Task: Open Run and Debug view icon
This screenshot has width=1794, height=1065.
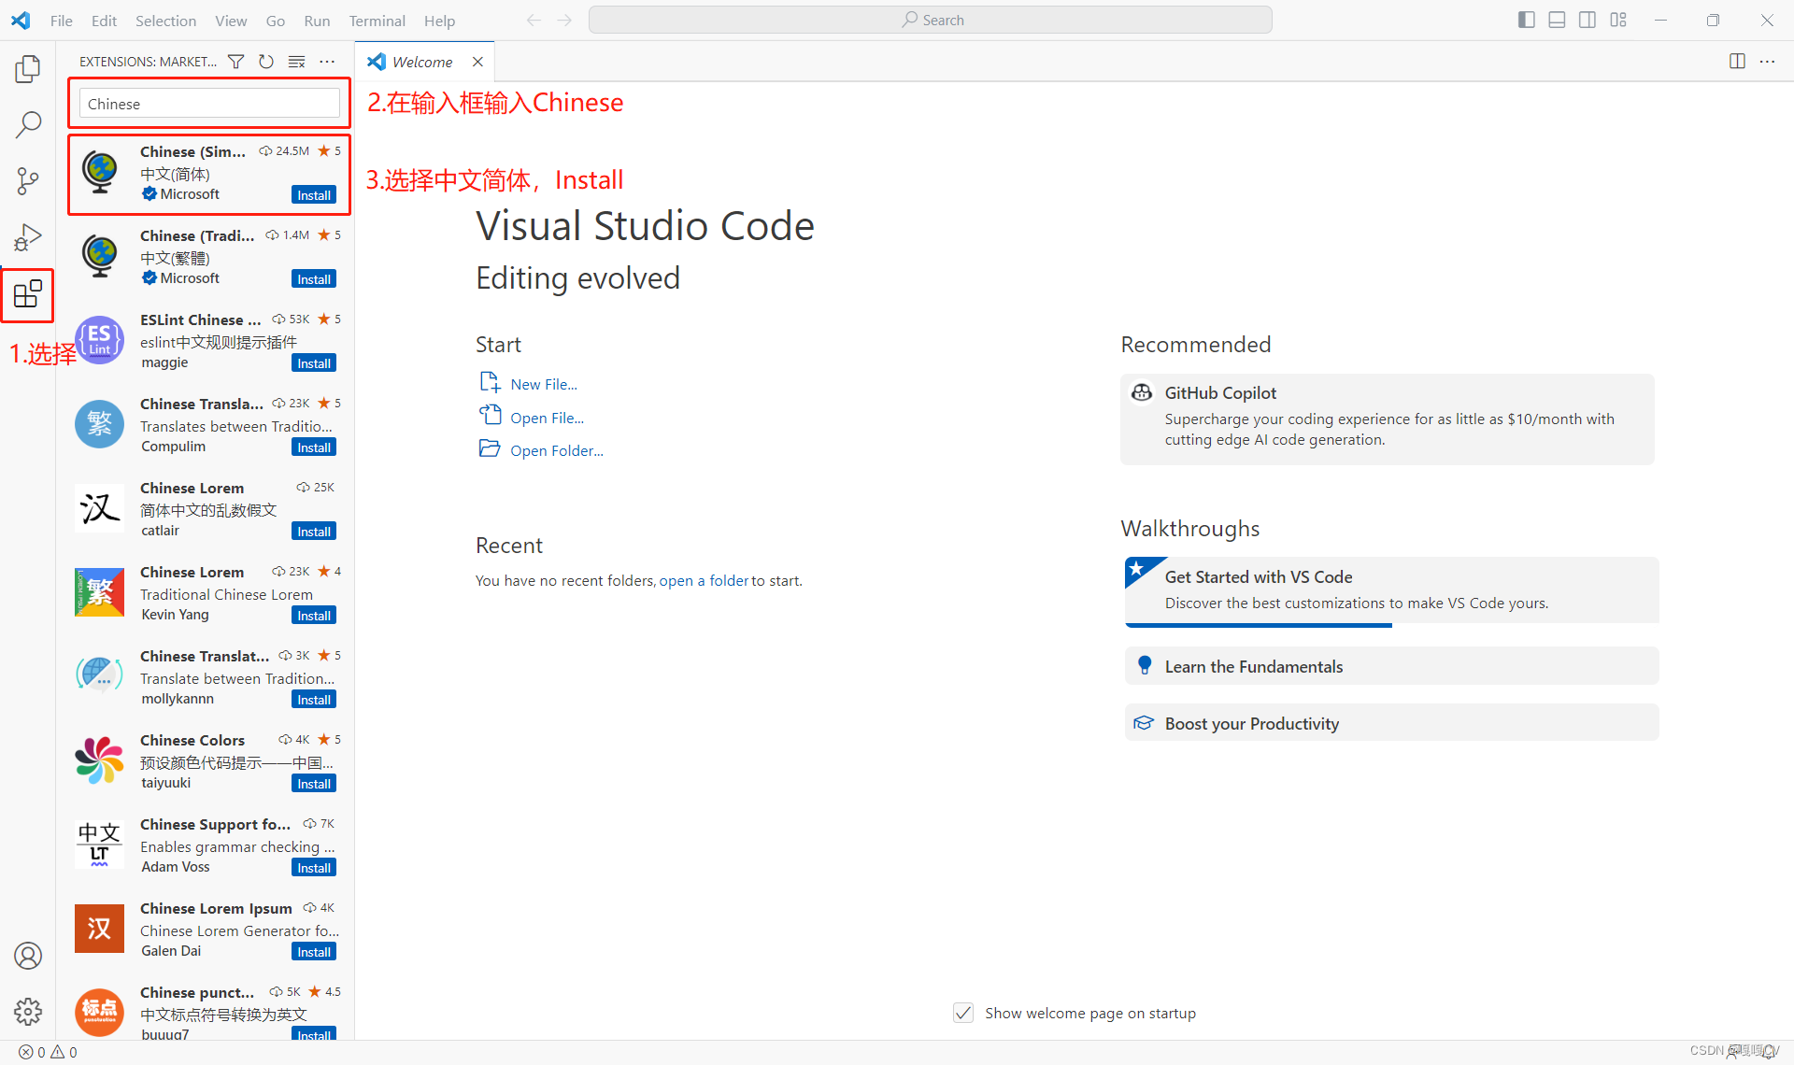Action: [x=28, y=237]
